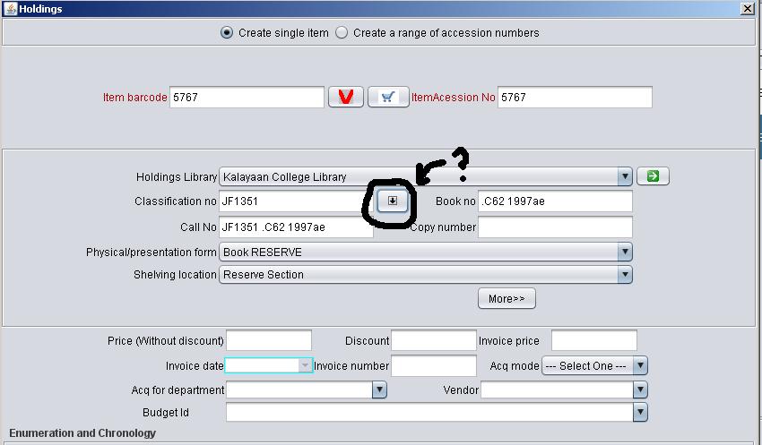The height and width of the screenshot is (445, 762).
Task: Focus the Invoice number input field
Action: (x=434, y=365)
